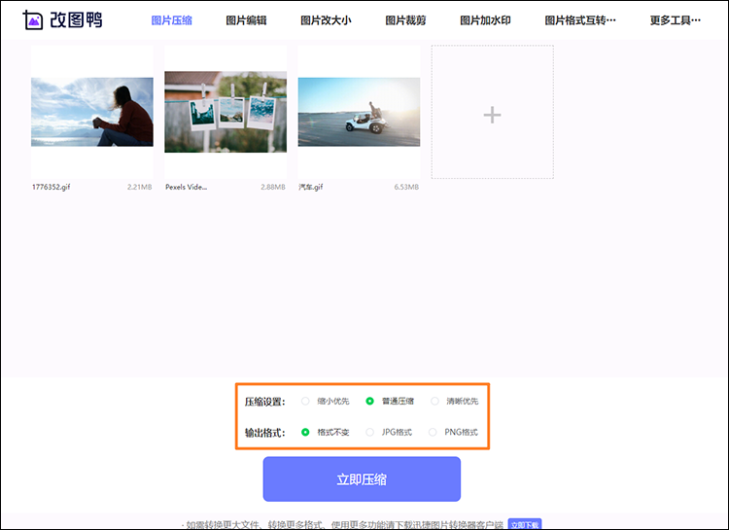Select the 格式不变 output format
Screen dimensions: 729x530
[305, 433]
